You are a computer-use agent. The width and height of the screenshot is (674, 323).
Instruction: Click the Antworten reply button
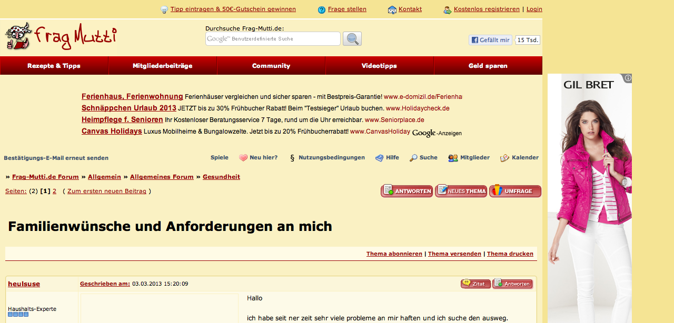click(x=407, y=191)
